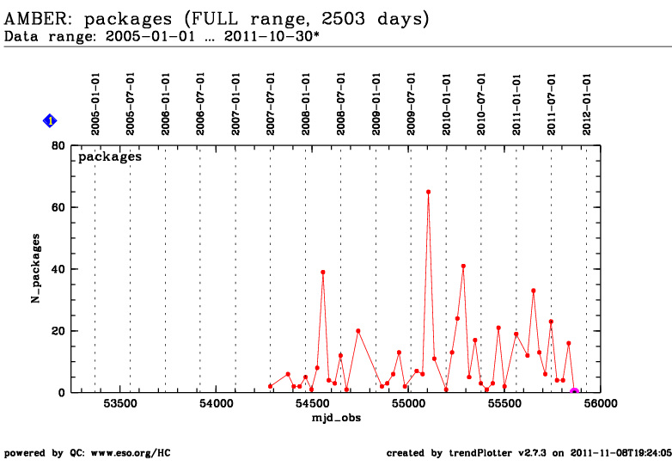The image size is (672, 466).
Task: Click the magenta latest data point marker
Action: (574, 392)
